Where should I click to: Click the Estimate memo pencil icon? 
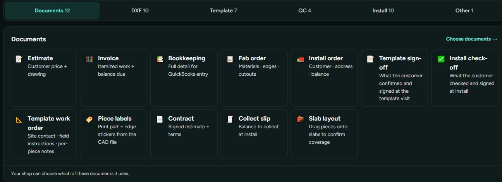coord(19,59)
